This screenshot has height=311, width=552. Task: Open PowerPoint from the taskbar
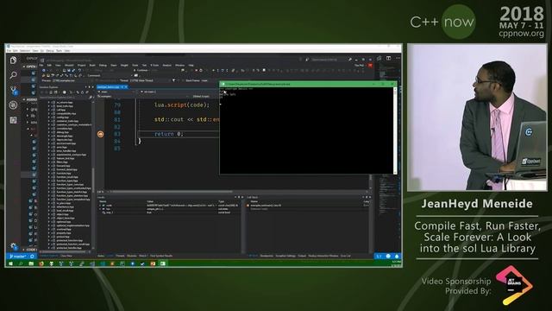pos(153,263)
